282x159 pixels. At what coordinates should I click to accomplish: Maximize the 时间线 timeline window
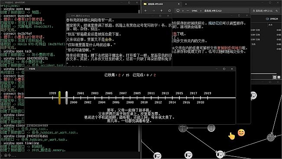click(x=224, y=69)
